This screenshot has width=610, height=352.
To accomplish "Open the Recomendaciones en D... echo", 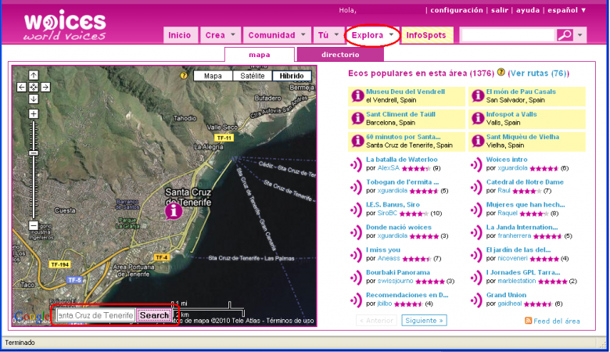I will click(407, 295).
